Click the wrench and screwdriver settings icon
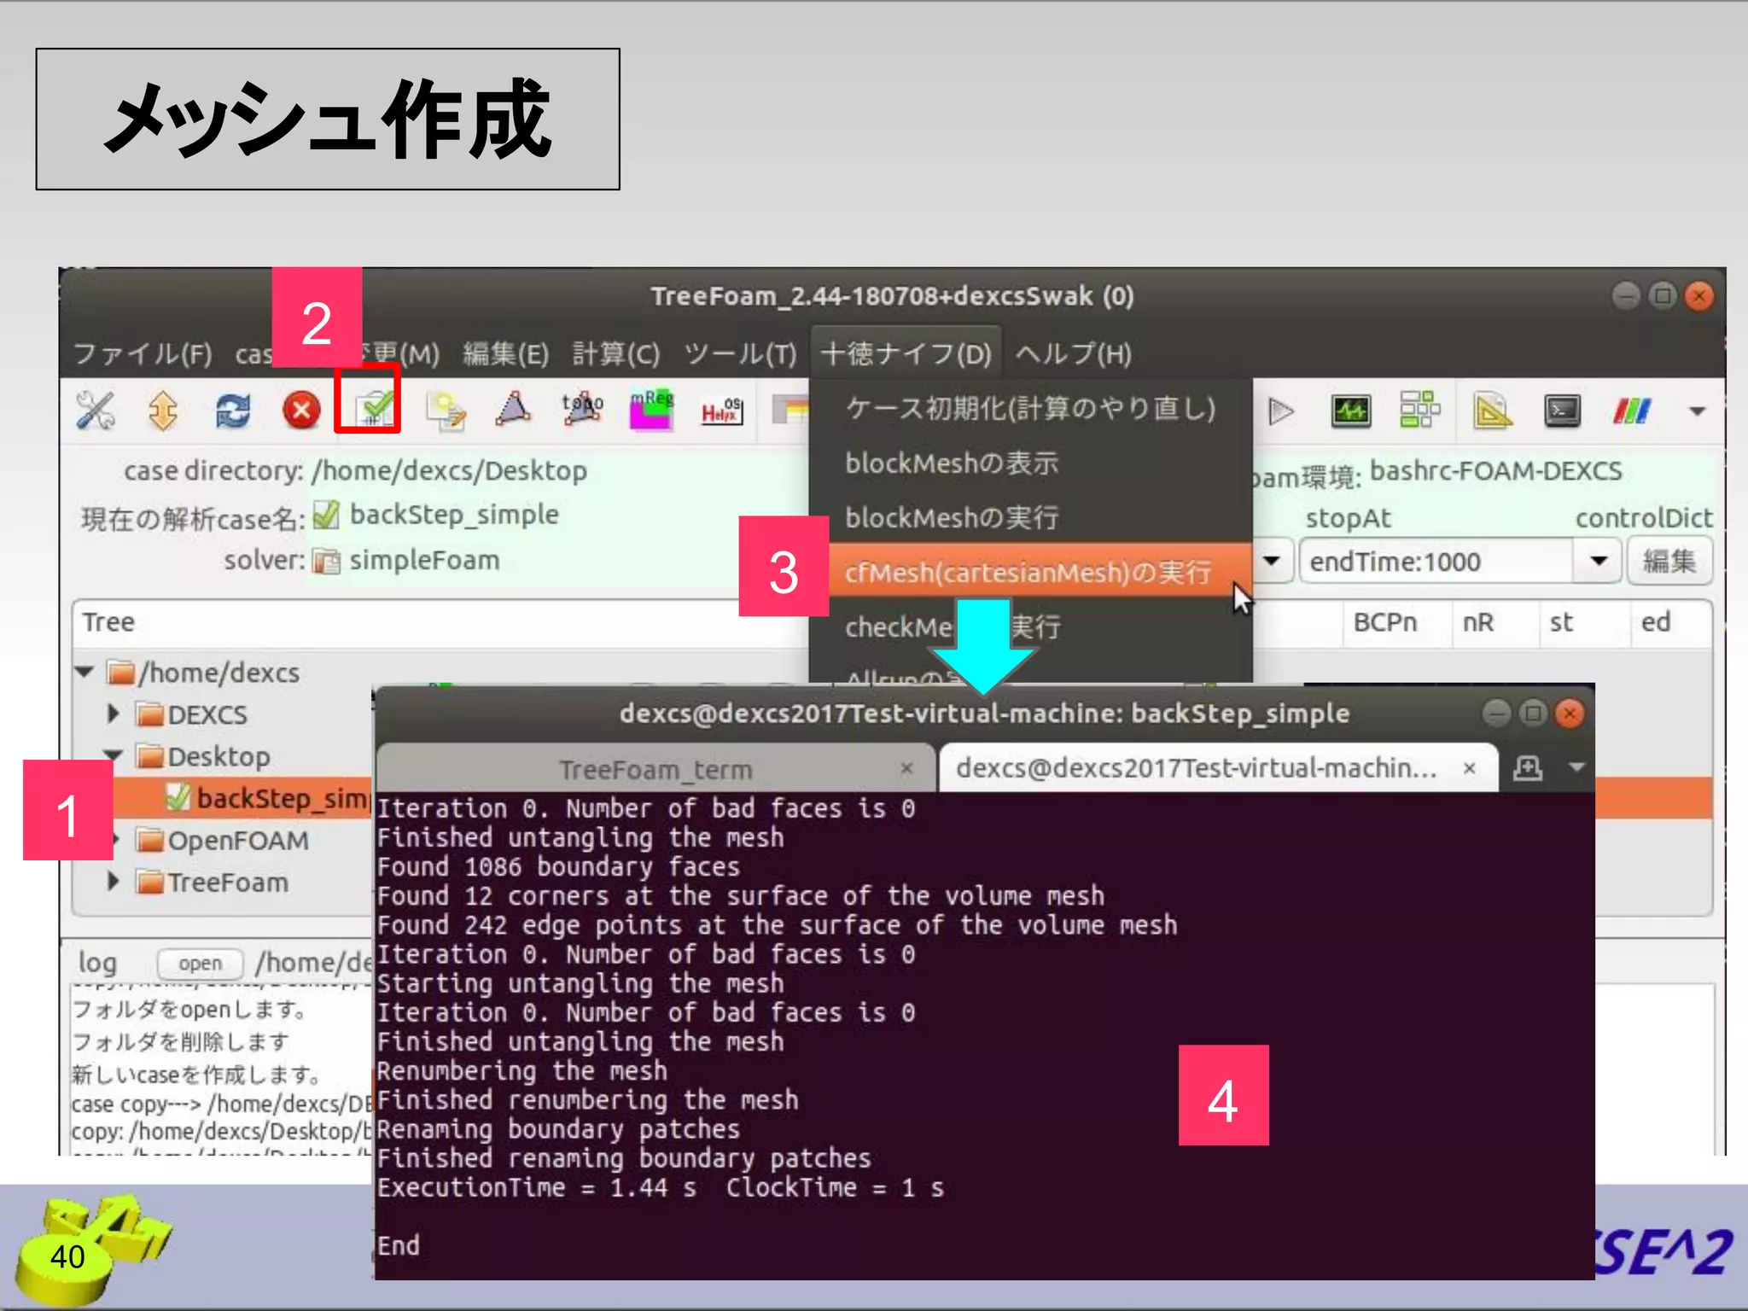 point(95,411)
